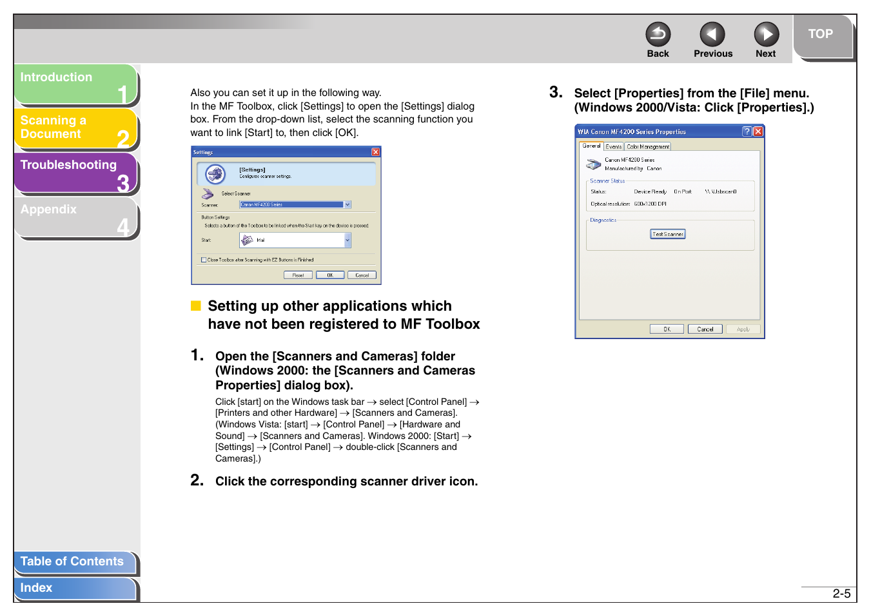Enable Close Toolbox after Scanning checkbox

[204, 260]
